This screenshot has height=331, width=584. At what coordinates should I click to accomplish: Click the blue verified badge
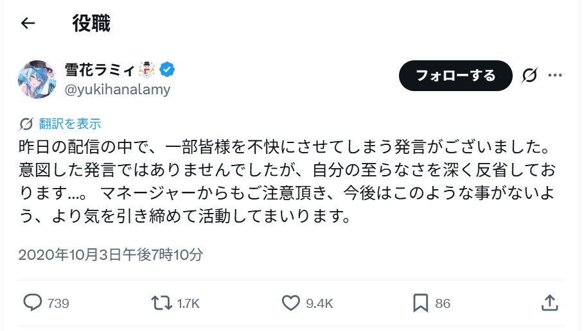coord(168,69)
